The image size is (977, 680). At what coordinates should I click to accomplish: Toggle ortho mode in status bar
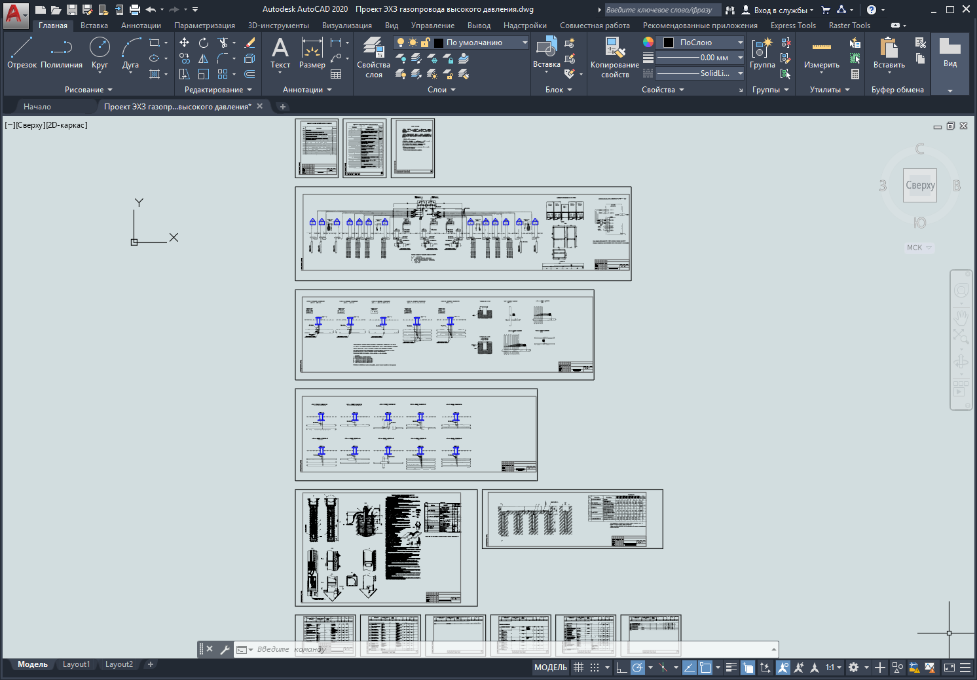point(621,668)
